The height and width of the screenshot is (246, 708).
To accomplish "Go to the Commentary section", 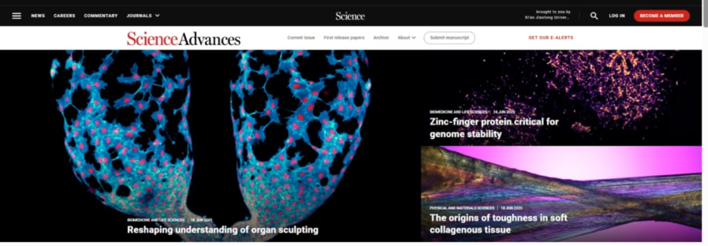I will (101, 16).
